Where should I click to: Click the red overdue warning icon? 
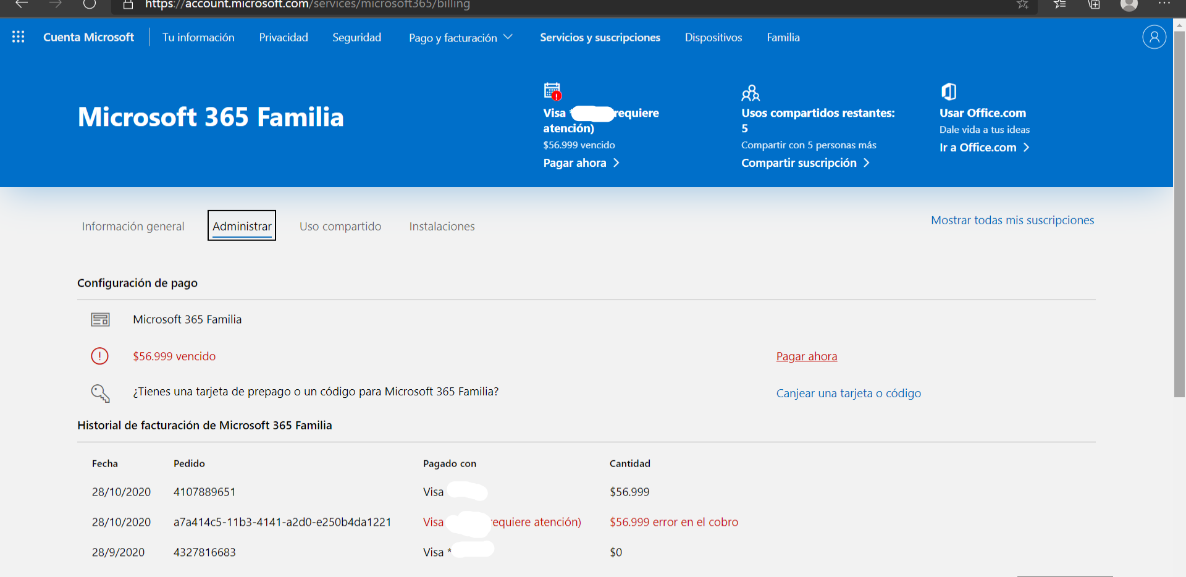[x=99, y=356]
